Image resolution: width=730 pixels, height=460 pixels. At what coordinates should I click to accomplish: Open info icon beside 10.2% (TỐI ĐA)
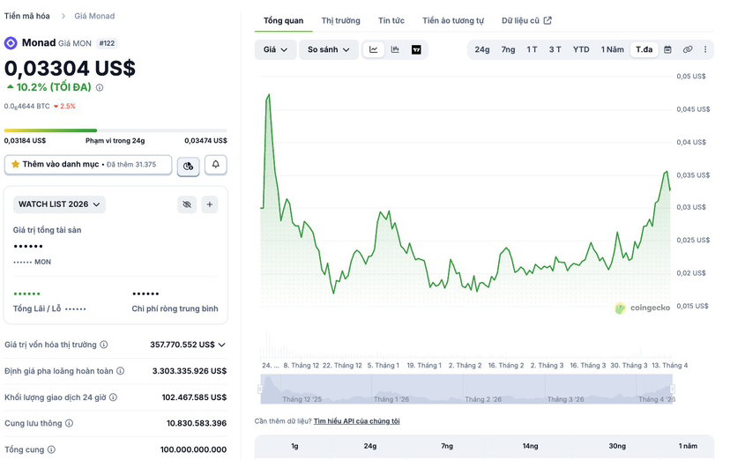(x=100, y=87)
